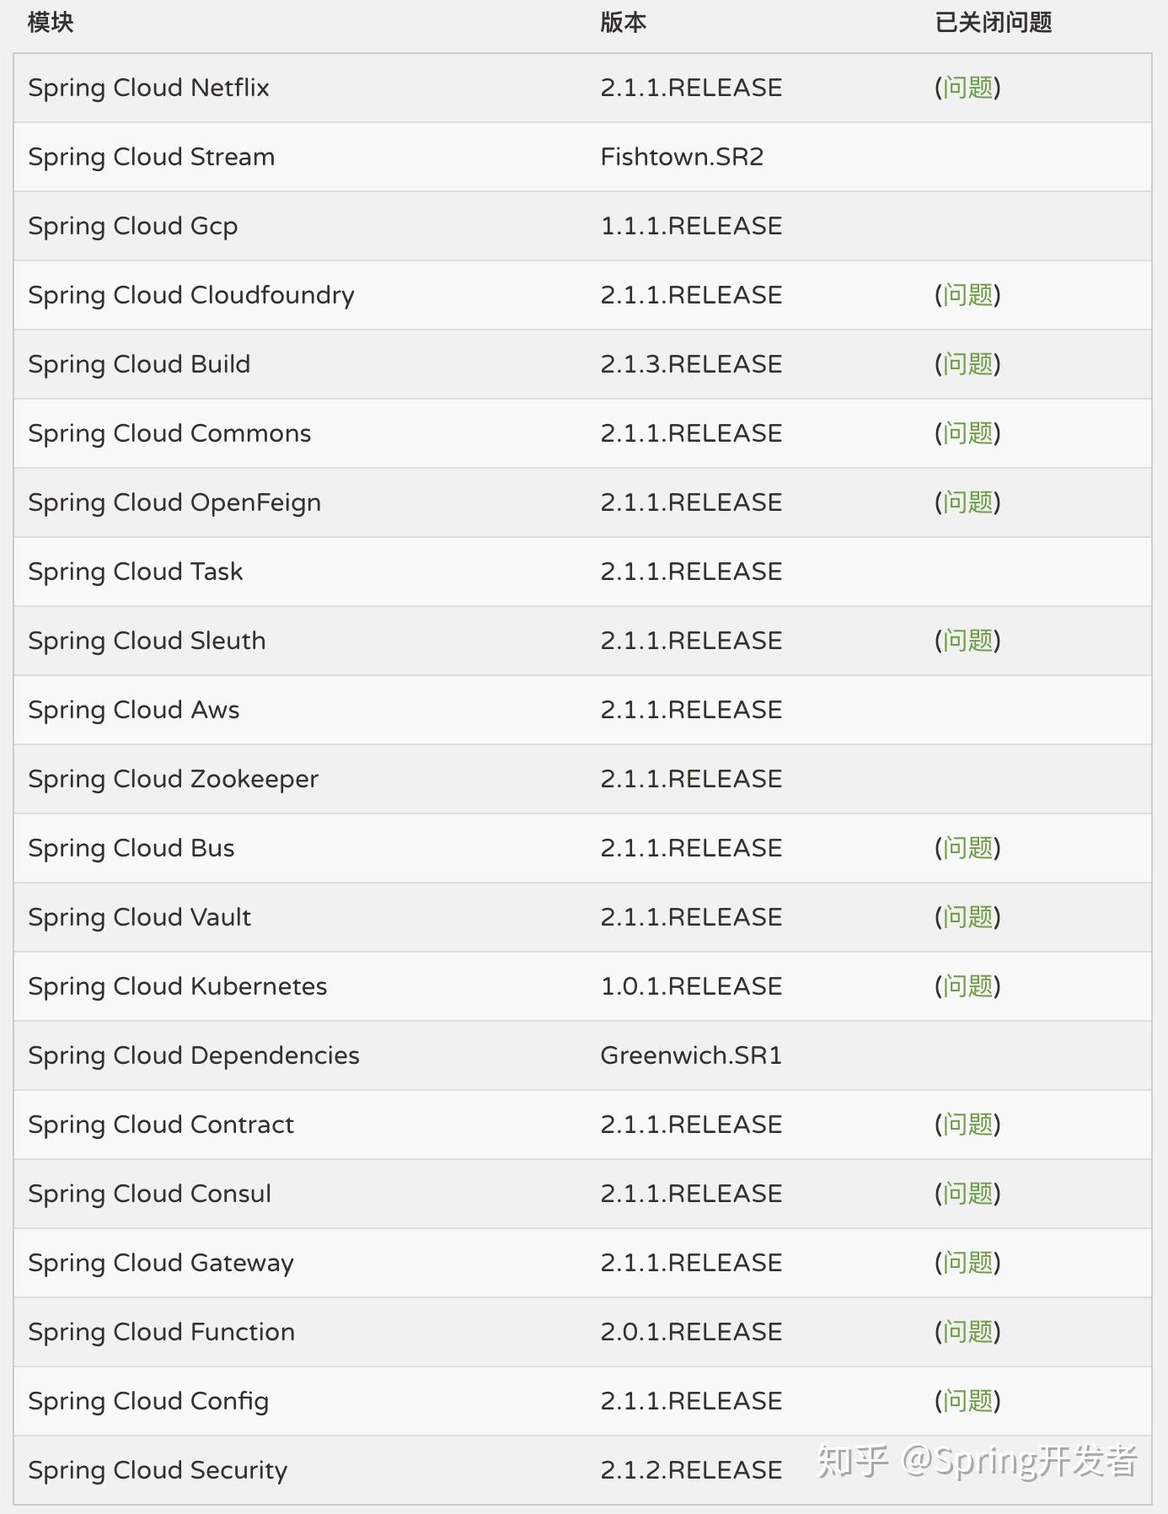Select the Fishtown.SR2 version cell

tap(682, 157)
